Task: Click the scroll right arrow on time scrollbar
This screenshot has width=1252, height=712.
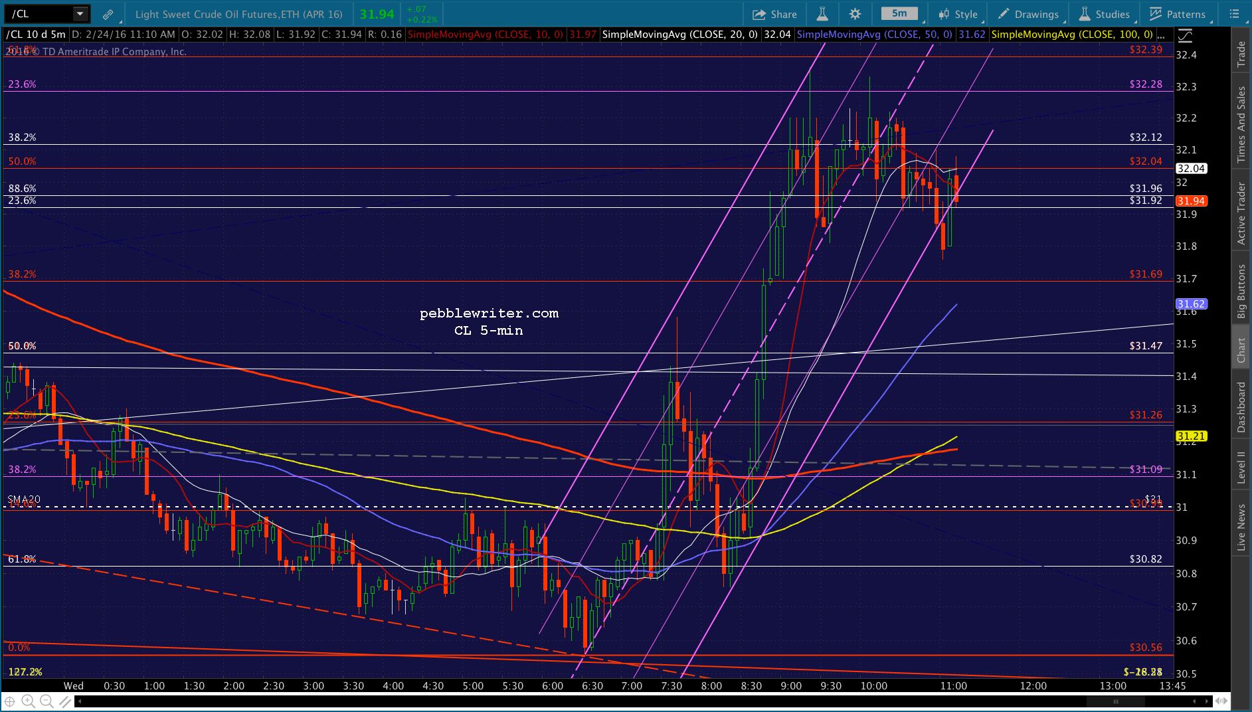Action: (1207, 701)
